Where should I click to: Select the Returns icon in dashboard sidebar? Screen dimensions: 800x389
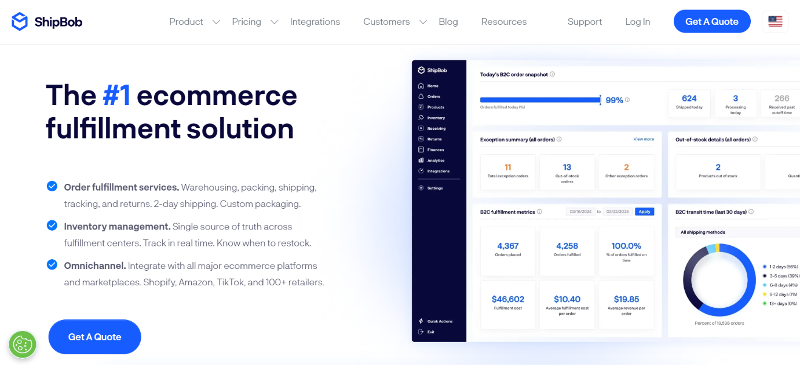(421, 139)
